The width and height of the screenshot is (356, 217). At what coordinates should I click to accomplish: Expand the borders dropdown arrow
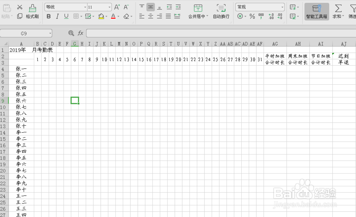(x=81, y=16)
